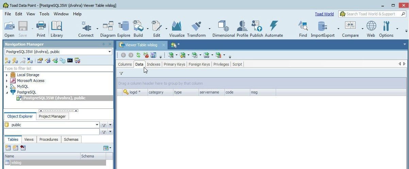Switch to the Project Manager tab

point(52,116)
